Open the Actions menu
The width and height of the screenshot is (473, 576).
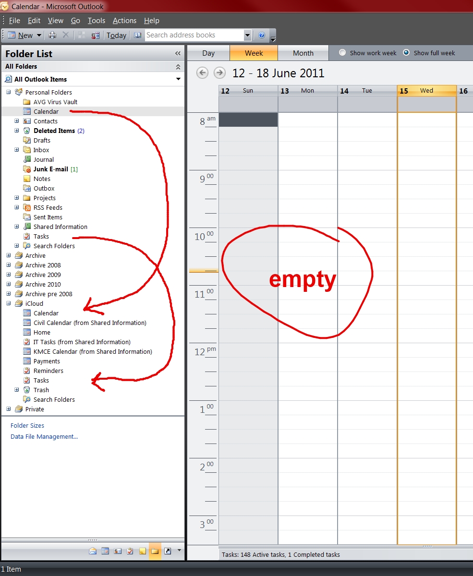tap(124, 21)
